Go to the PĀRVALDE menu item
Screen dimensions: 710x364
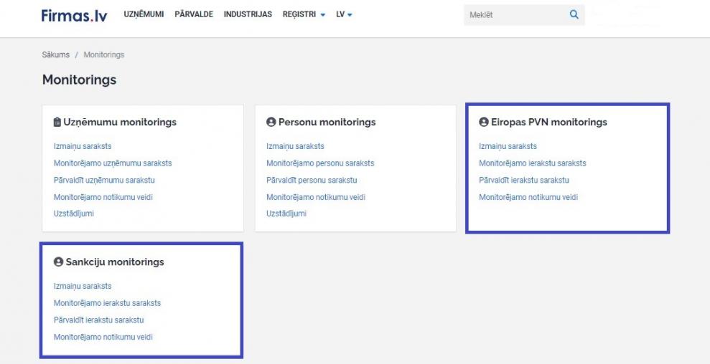pos(194,14)
